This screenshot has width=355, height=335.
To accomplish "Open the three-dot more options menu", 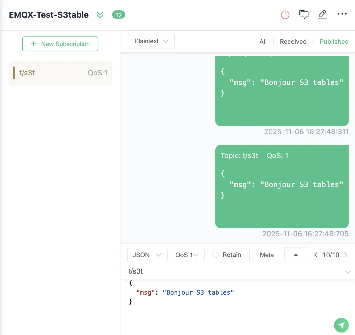I will pos(342,14).
